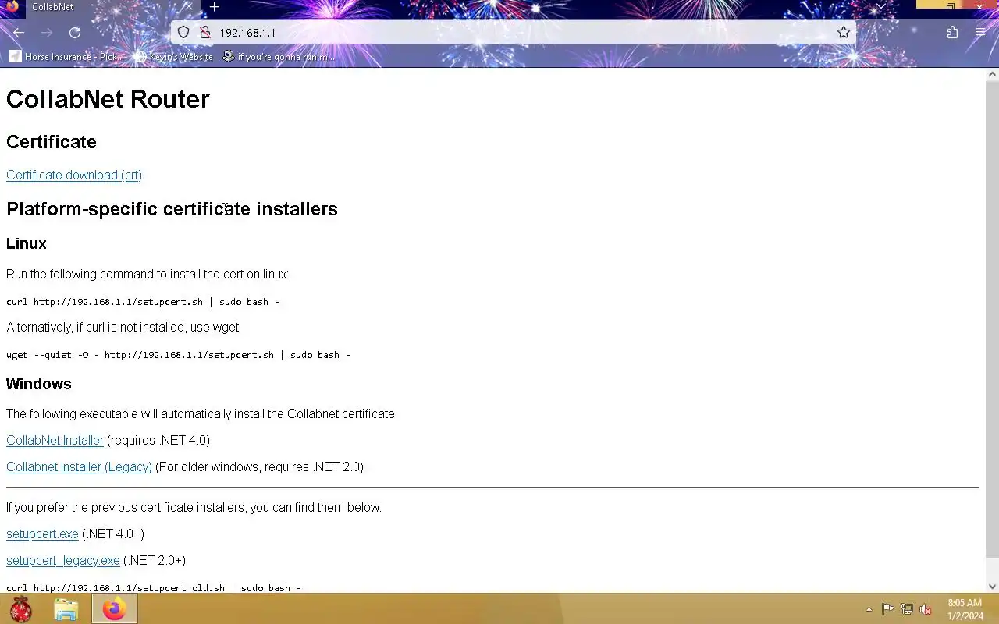Show hidden tray icons arrow

pyautogui.click(x=869, y=609)
